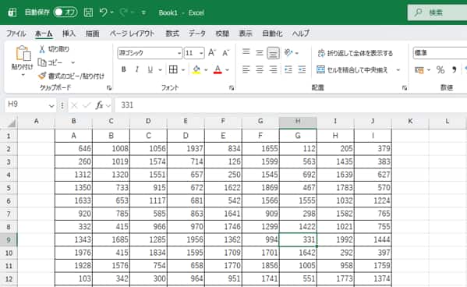Click the Percent Style icon
The width and height of the screenshot is (467, 287).
tap(440, 70)
